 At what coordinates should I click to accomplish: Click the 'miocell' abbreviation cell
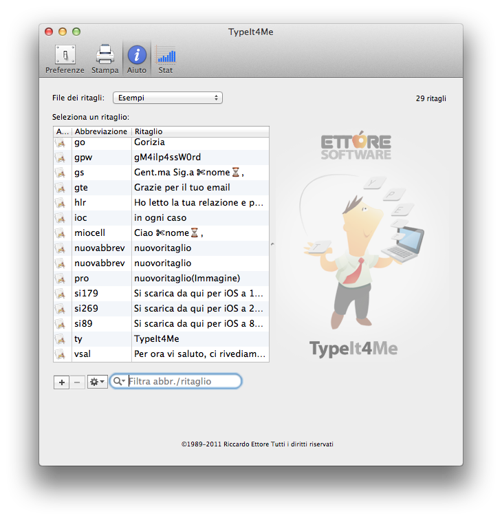pyautogui.click(x=102, y=233)
